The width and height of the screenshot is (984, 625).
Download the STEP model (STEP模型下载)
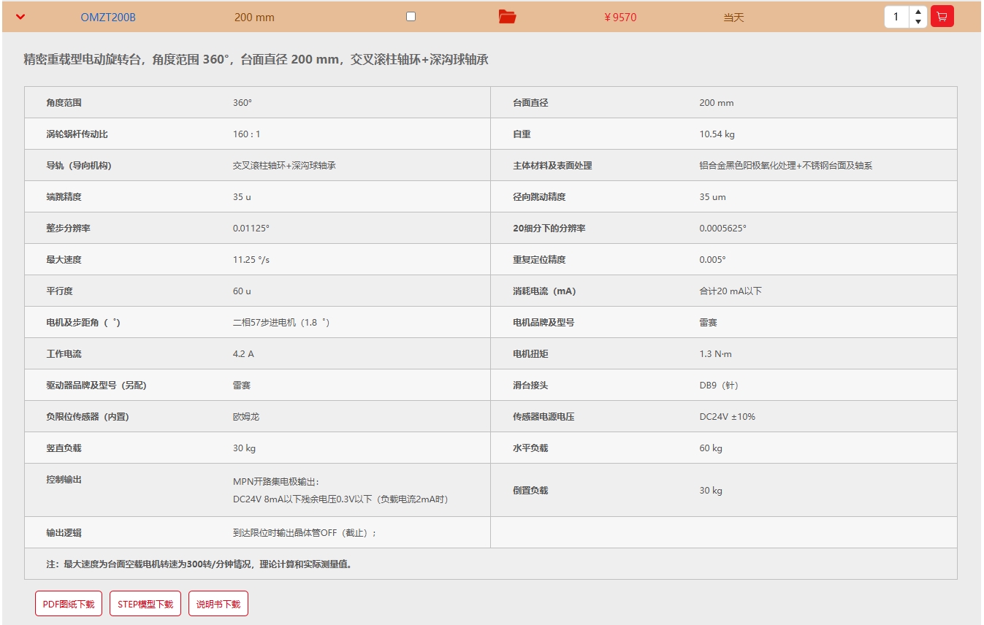point(145,604)
